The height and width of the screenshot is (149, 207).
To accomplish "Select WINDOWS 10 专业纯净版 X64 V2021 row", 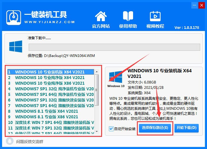I will click(51, 78).
